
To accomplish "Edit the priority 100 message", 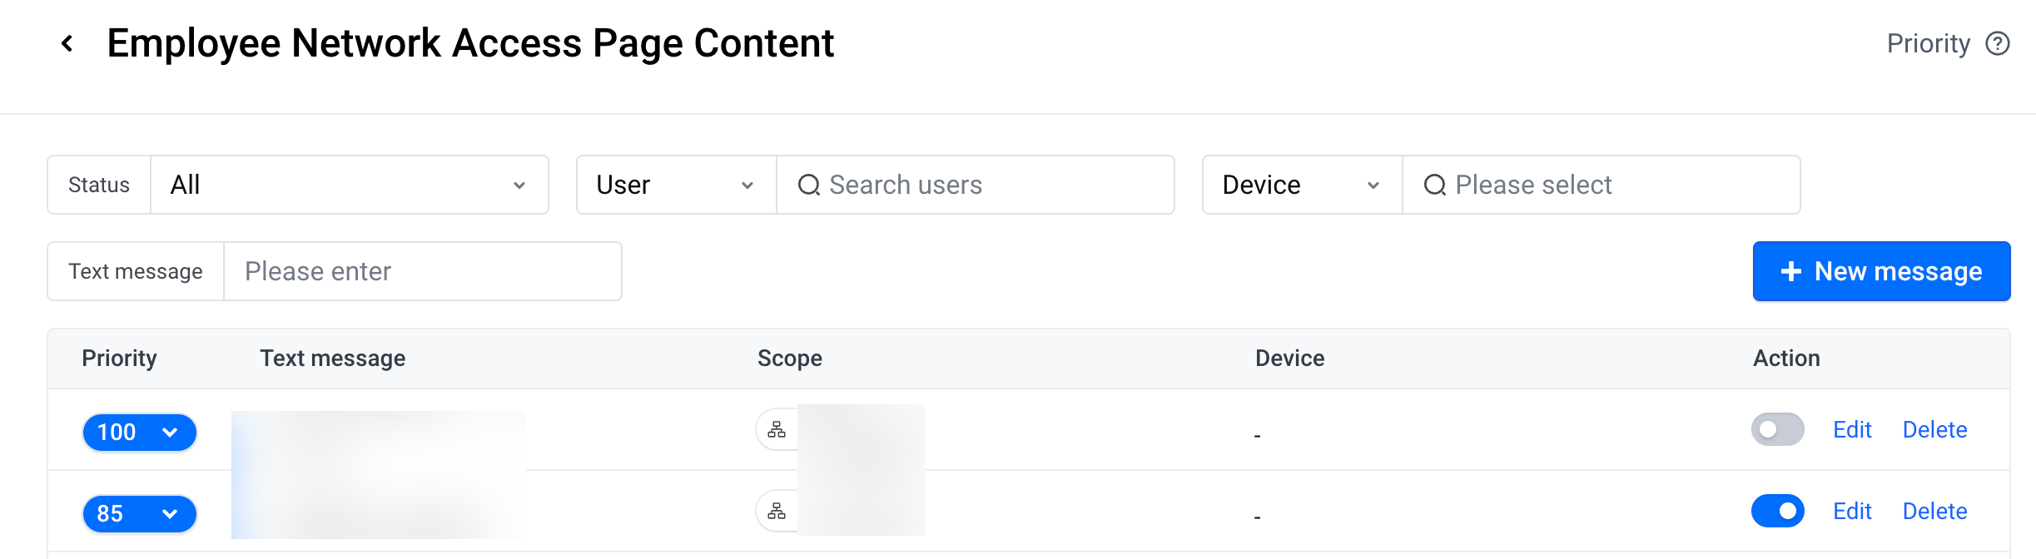I will (x=1852, y=429).
